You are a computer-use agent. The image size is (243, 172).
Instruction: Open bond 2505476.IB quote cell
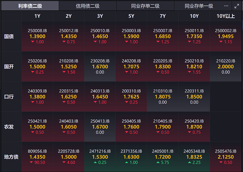(226, 157)
